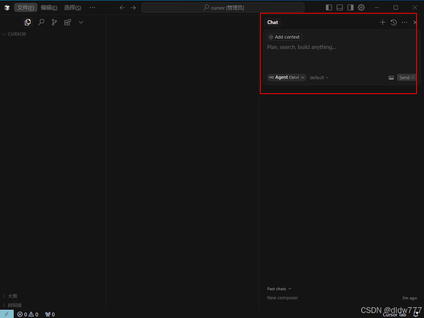424x318 pixels.
Task: Open the Source Control view
Action: (54, 22)
